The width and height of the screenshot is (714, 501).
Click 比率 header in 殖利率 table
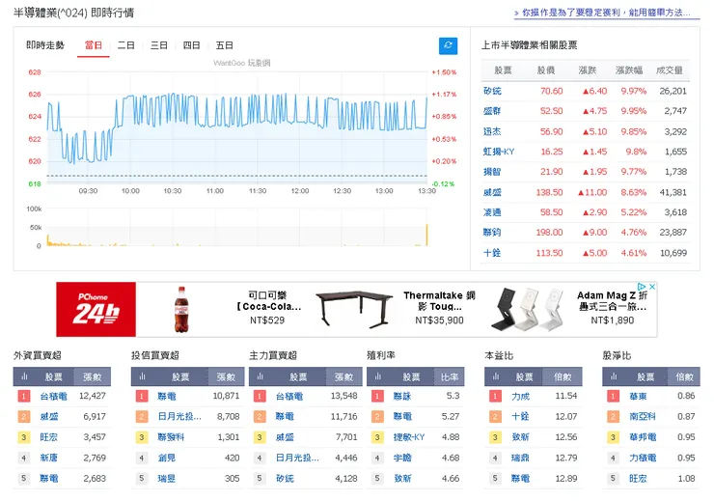coord(449,376)
